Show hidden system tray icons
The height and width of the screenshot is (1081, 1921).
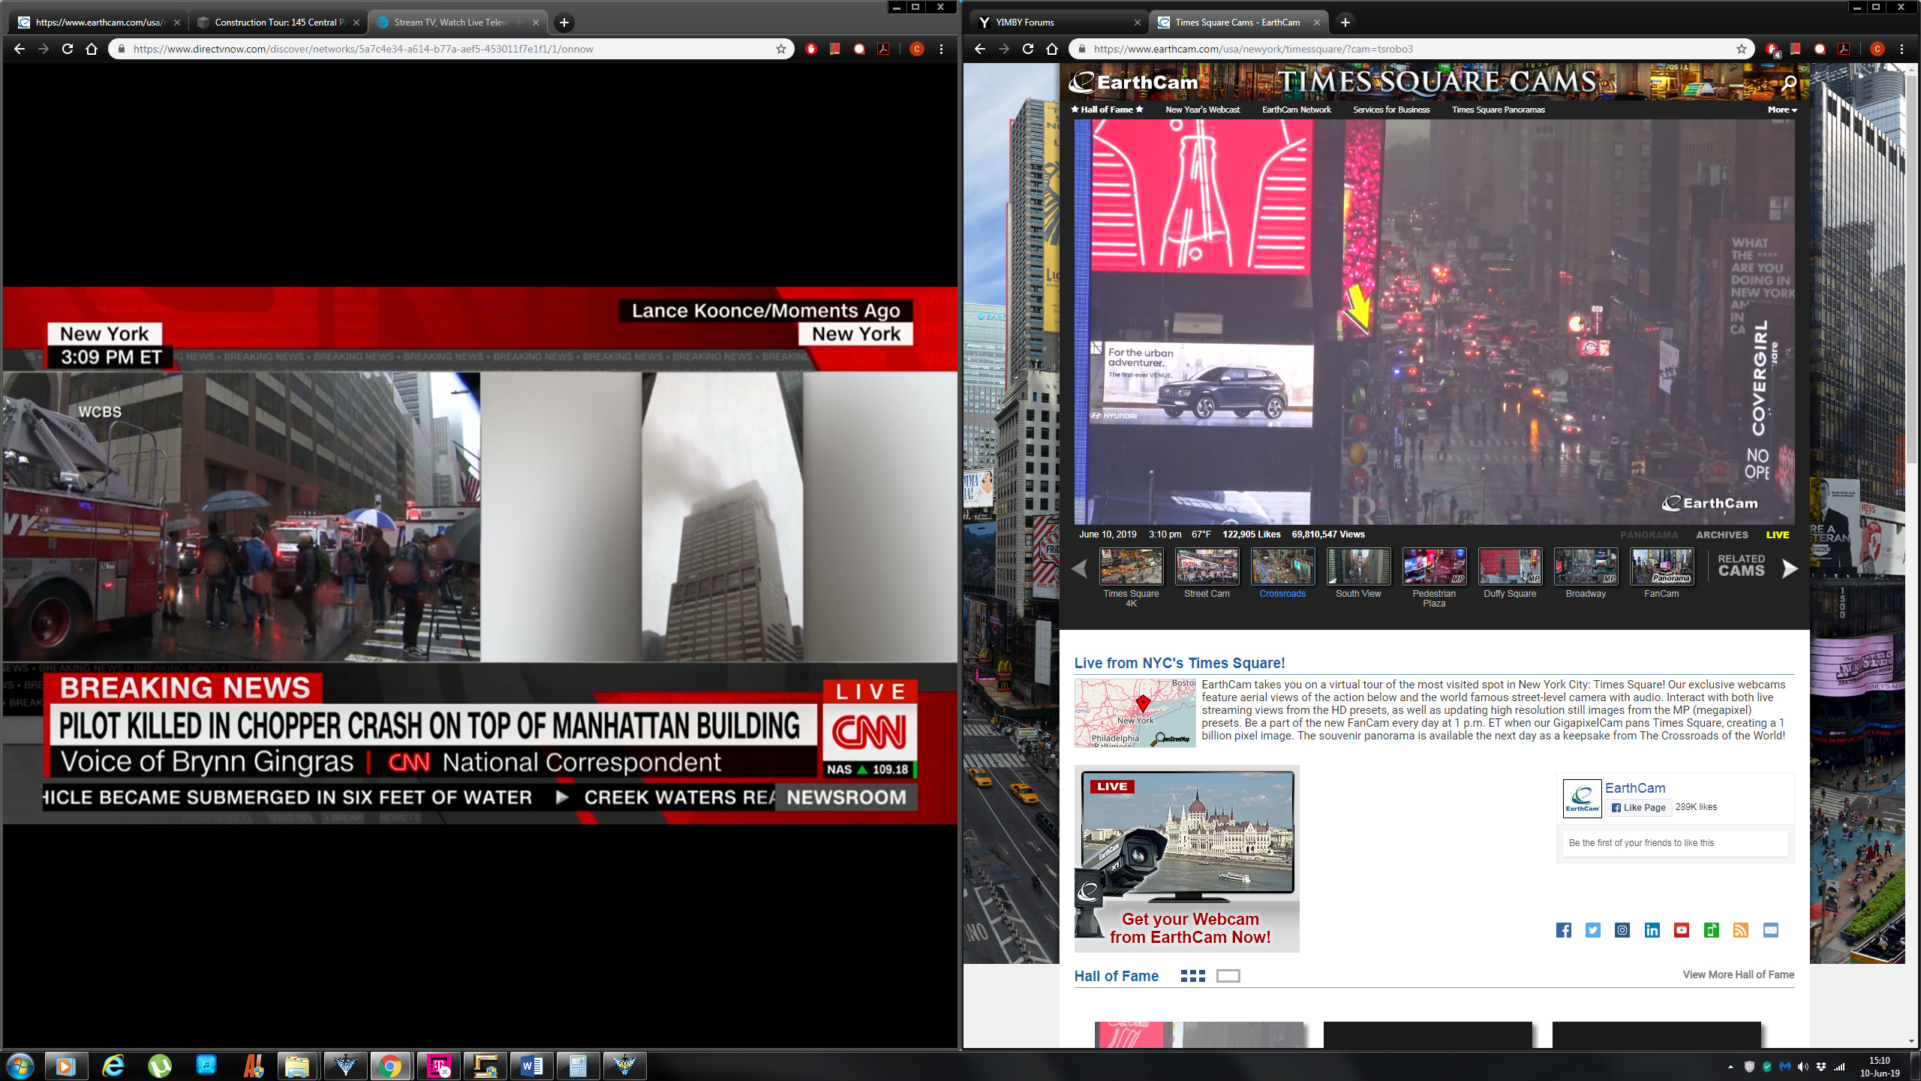(1730, 1067)
